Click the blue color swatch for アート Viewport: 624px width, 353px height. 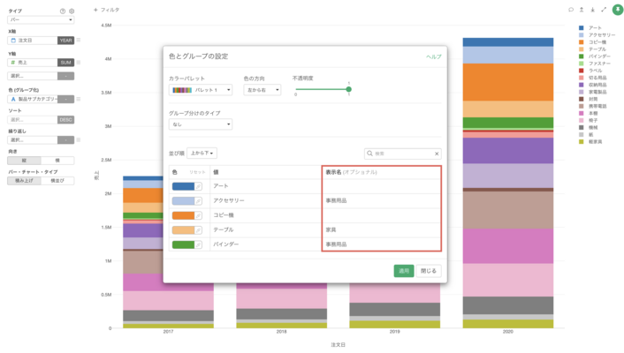click(183, 186)
